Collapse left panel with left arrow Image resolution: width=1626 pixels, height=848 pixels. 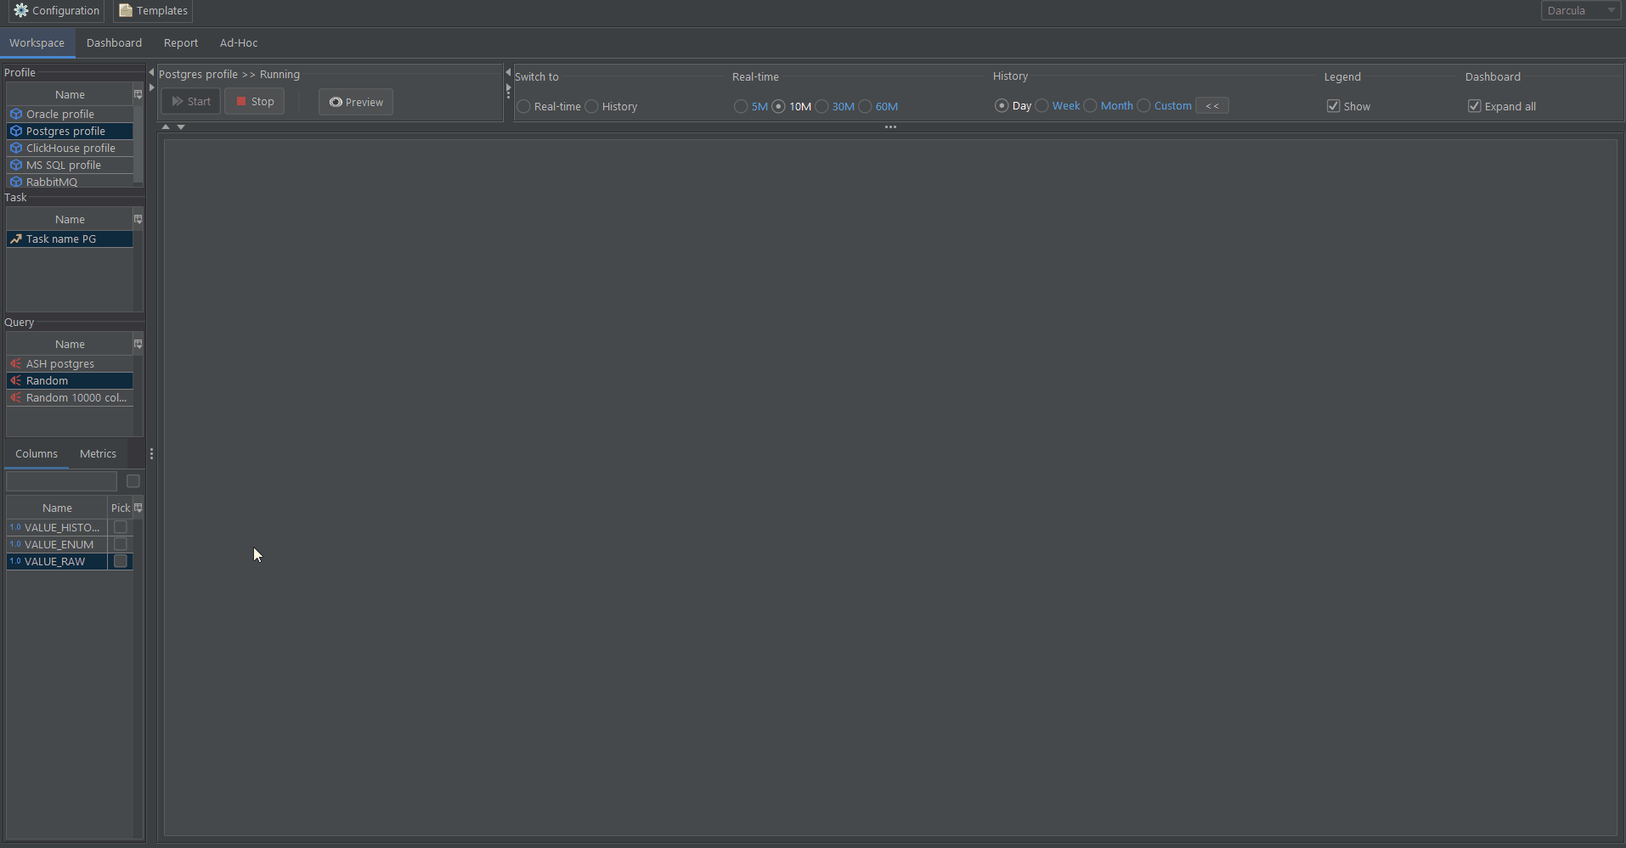click(151, 73)
